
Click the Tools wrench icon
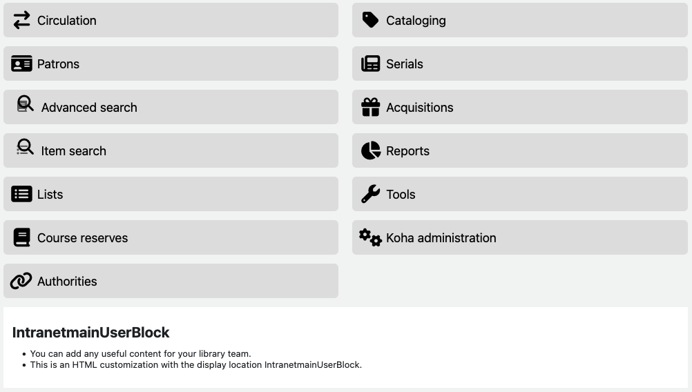coord(370,194)
